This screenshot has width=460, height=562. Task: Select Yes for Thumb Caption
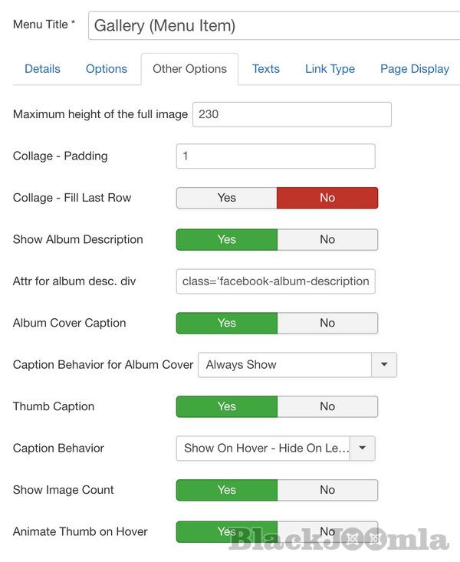(x=227, y=406)
